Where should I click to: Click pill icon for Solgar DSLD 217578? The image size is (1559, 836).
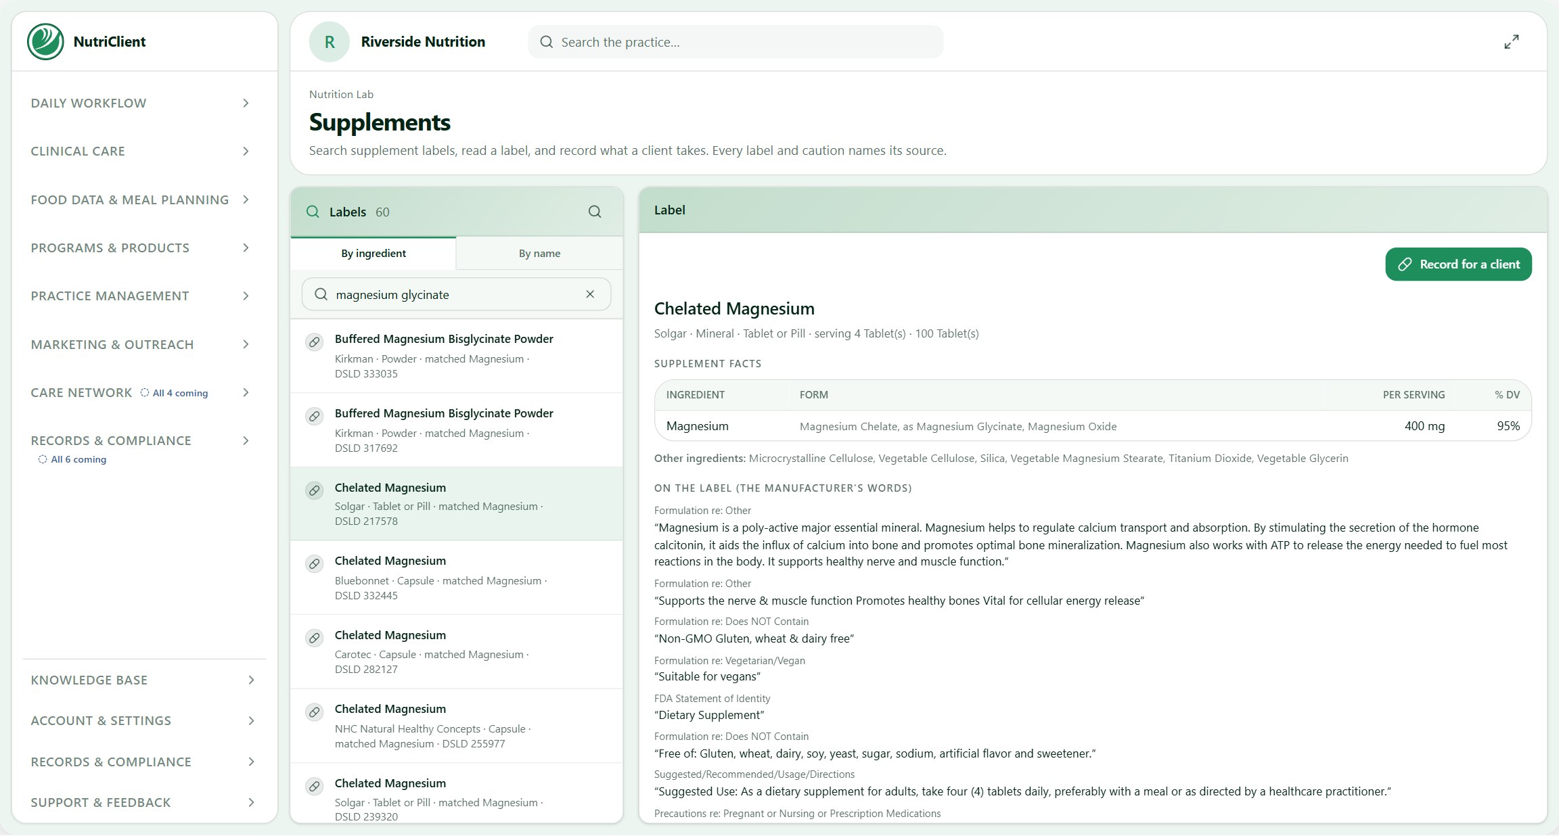(315, 490)
